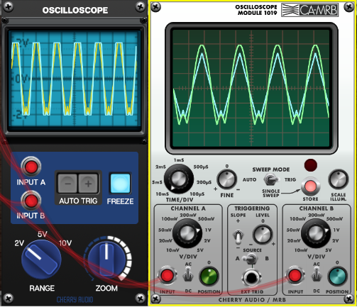Toggle the Channel B AC/DC switch
This screenshot has width=357, height=307.
click(x=317, y=275)
